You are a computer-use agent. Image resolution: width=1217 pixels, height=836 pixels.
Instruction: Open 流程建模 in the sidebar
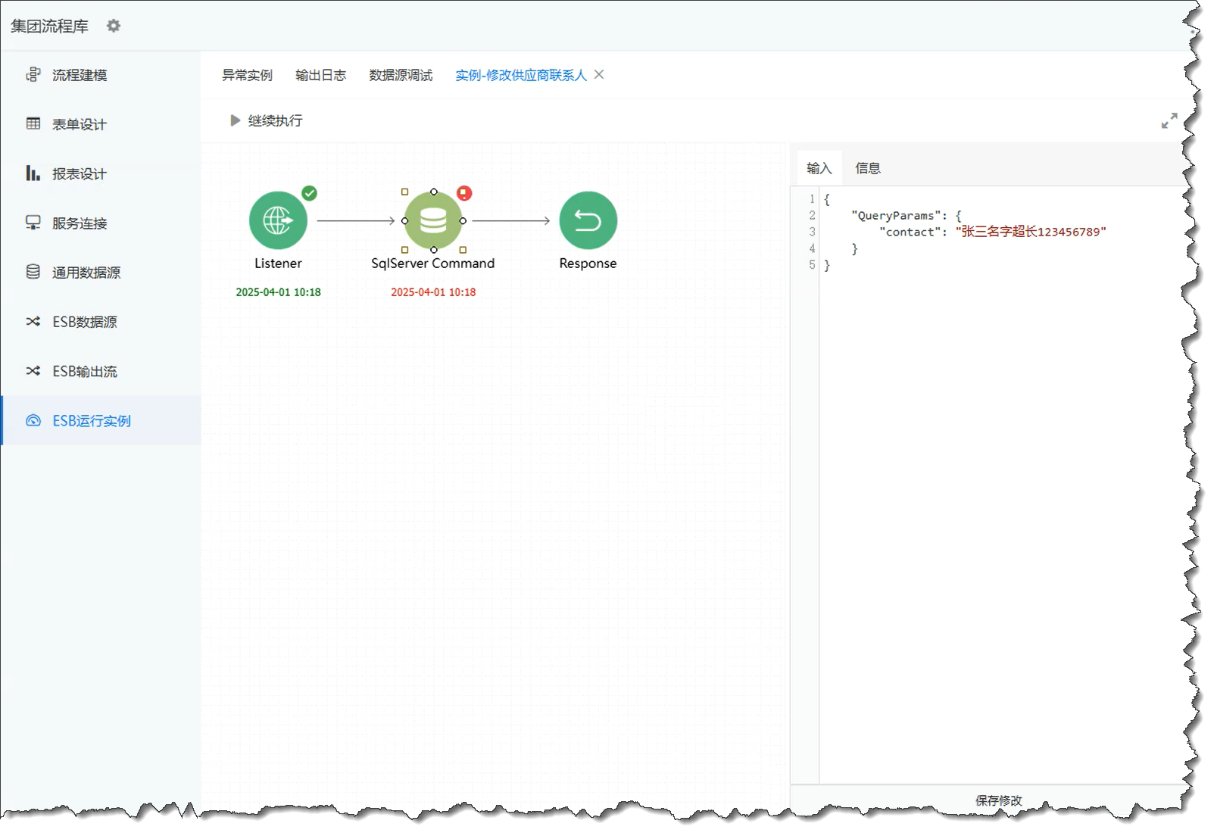[x=80, y=75]
